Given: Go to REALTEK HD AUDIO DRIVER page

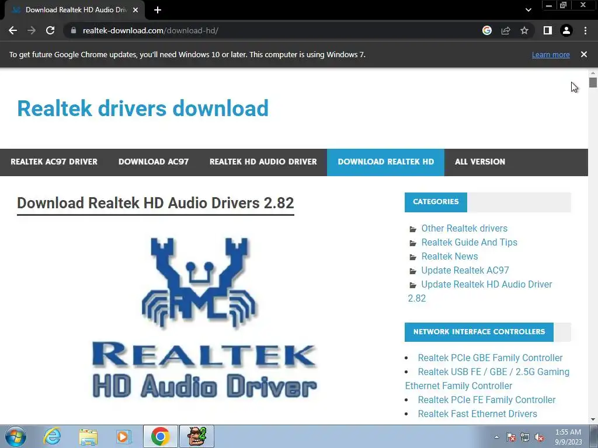Looking at the screenshot, I should (263, 162).
